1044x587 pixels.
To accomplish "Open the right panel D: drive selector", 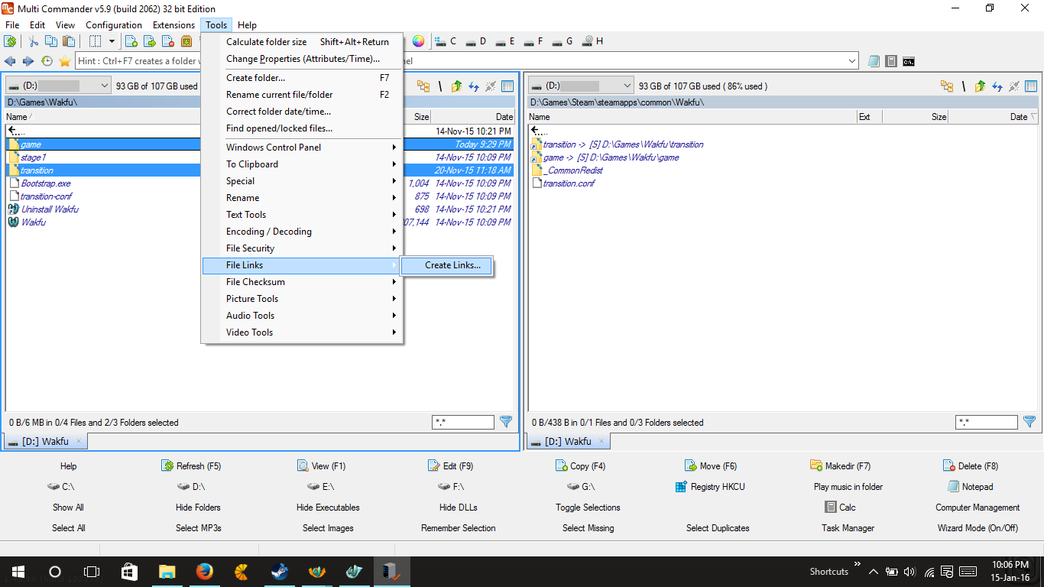I will pyautogui.click(x=581, y=86).
